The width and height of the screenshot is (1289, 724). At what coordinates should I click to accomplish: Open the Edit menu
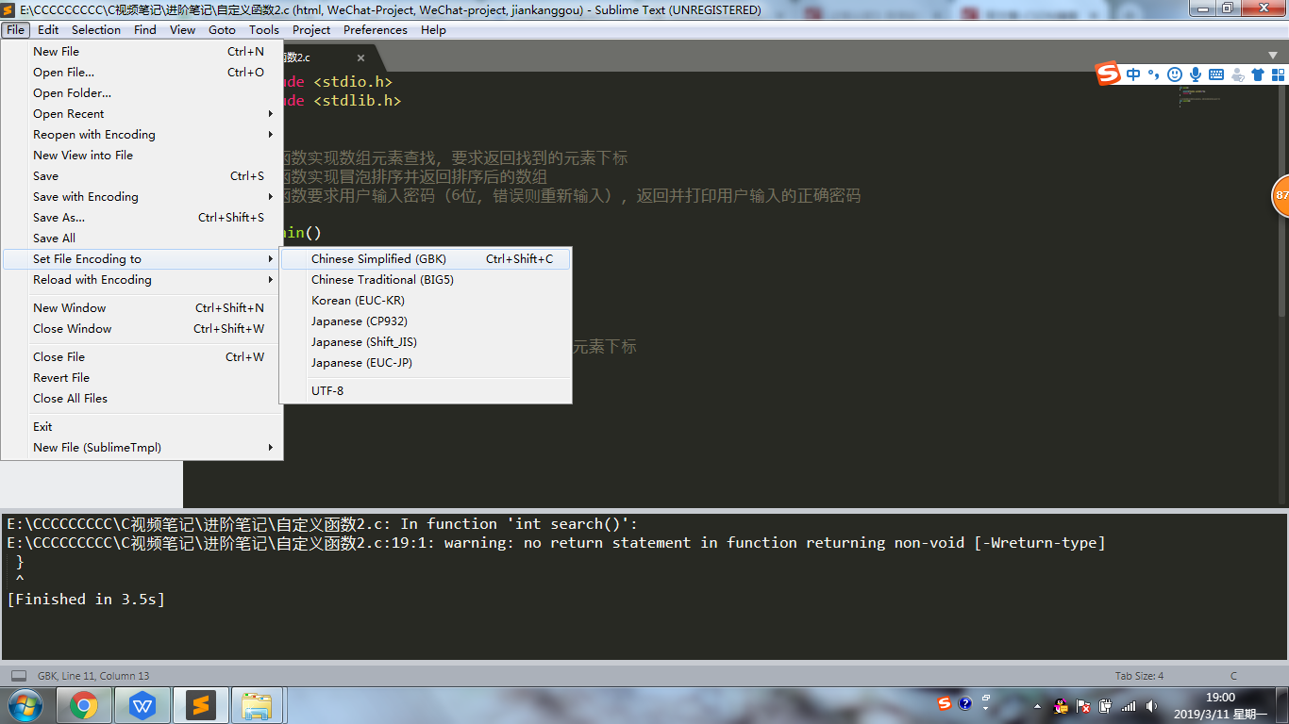tap(48, 29)
